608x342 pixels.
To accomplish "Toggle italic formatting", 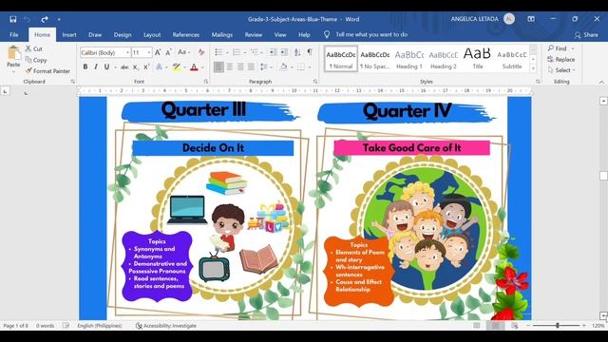I will tap(96, 67).
